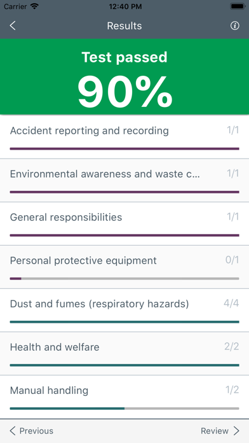Click the left chevron beside Previous

point(13,431)
